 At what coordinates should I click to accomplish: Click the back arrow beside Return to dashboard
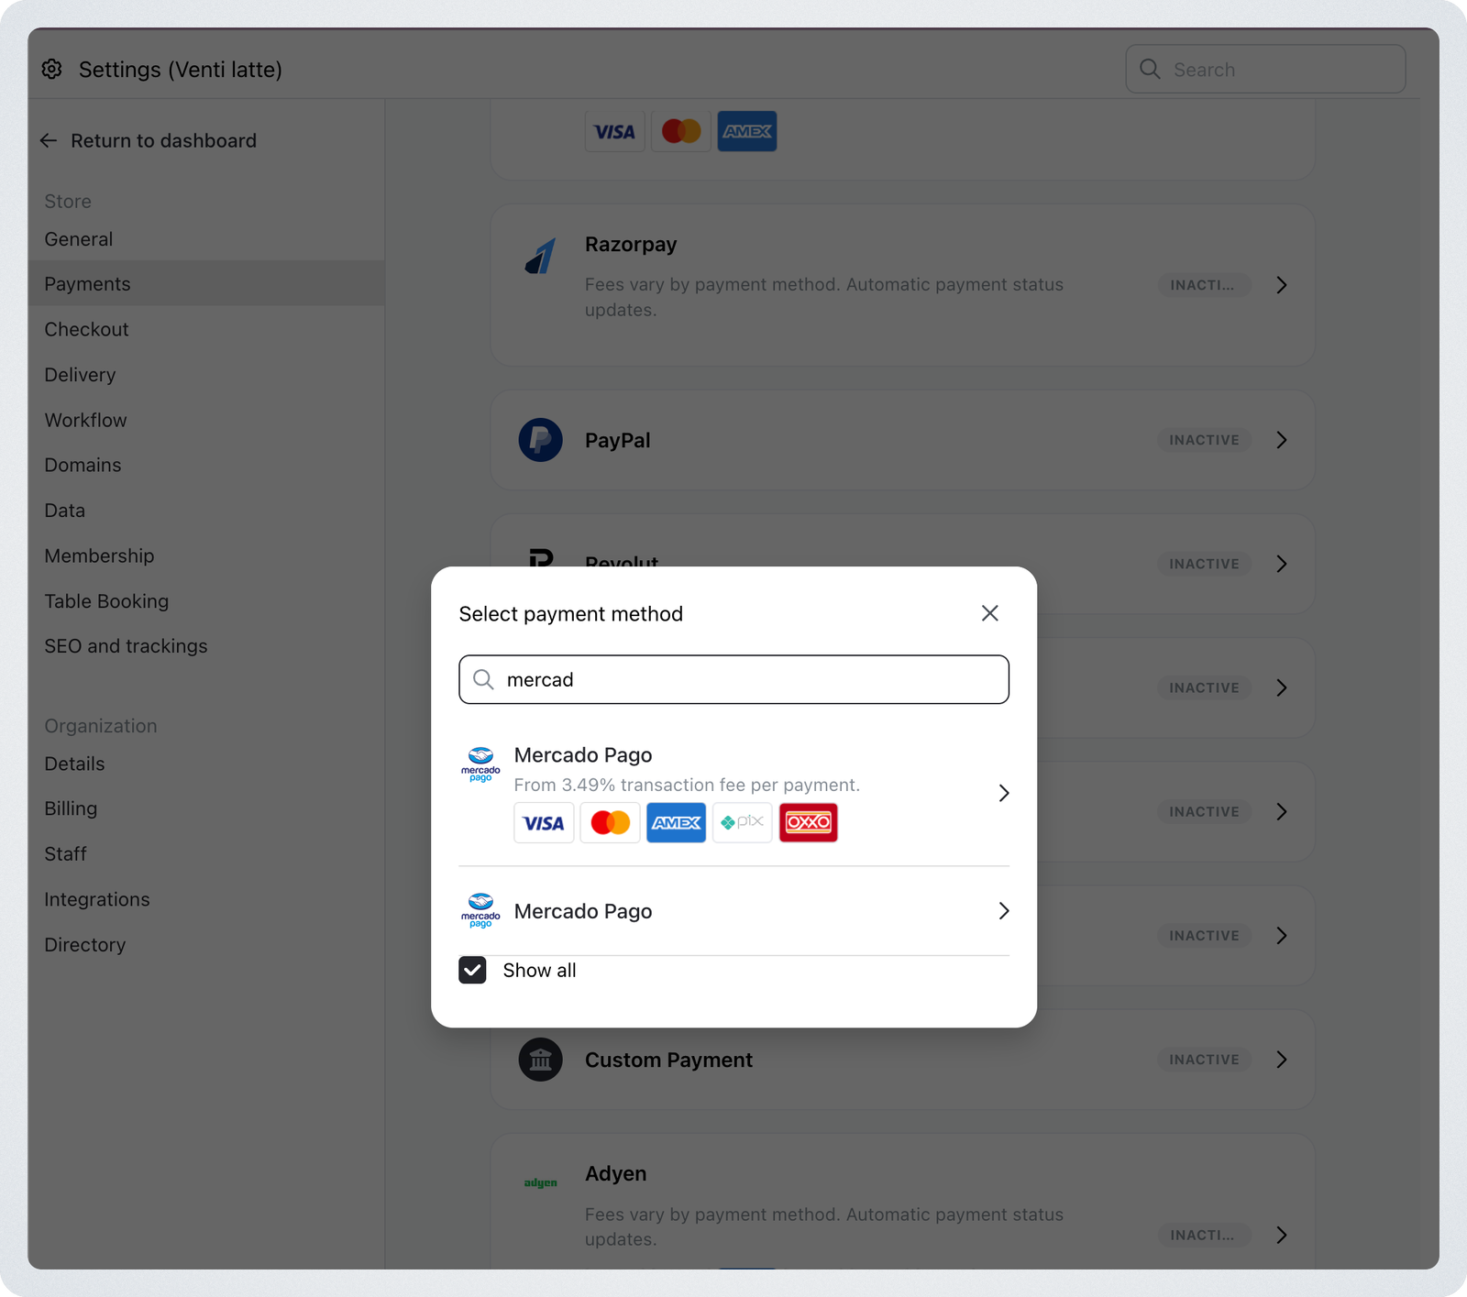click(49, 140)
